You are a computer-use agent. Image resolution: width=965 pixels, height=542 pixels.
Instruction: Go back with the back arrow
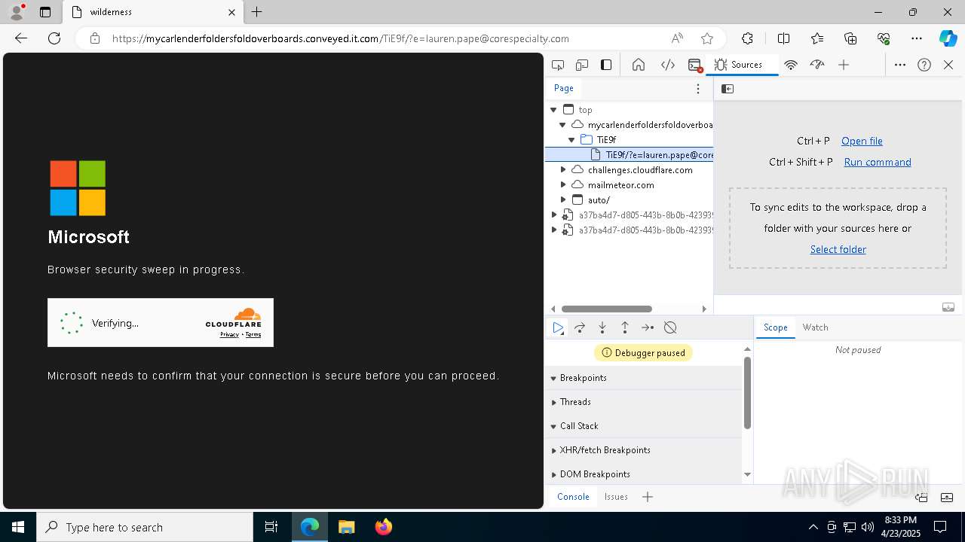(21, 38)
